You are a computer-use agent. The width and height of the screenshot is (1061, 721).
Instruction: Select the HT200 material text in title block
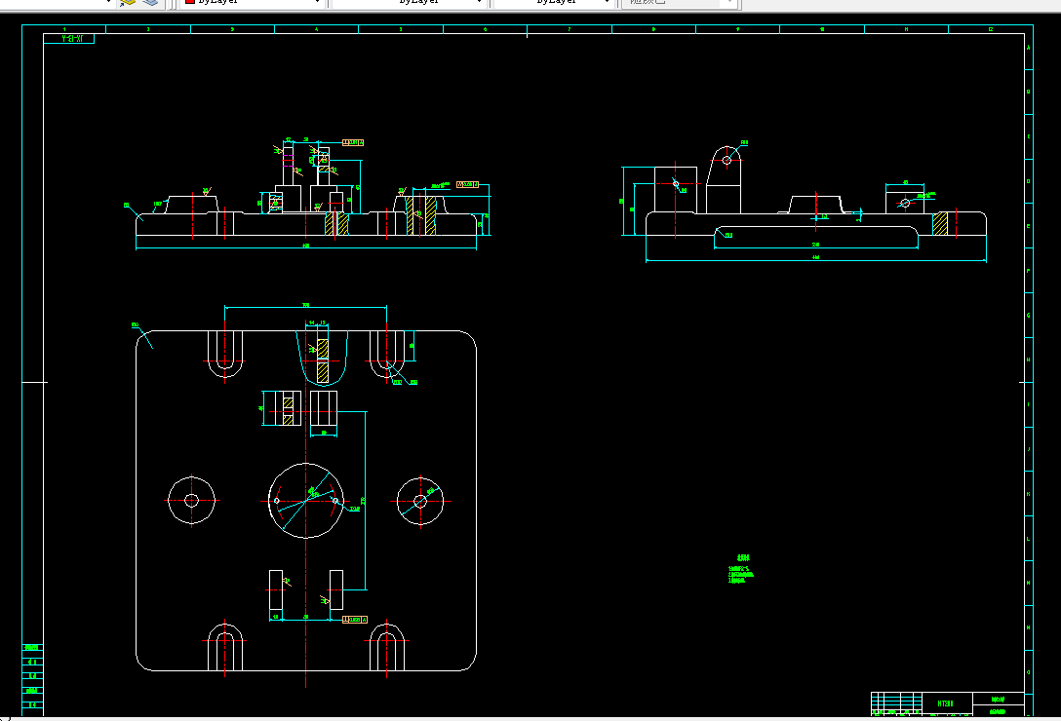point(945,703)
